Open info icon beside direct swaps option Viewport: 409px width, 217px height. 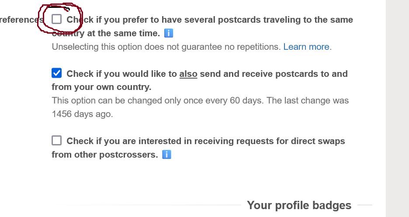click(166, 155)
